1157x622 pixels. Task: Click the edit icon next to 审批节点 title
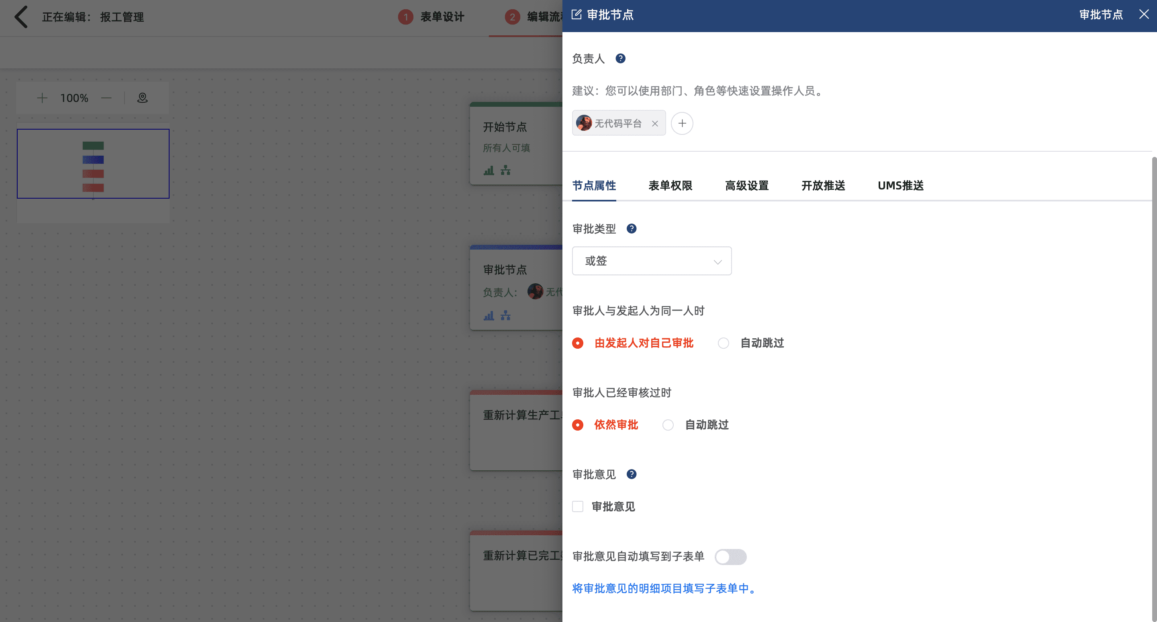[576, 15]
